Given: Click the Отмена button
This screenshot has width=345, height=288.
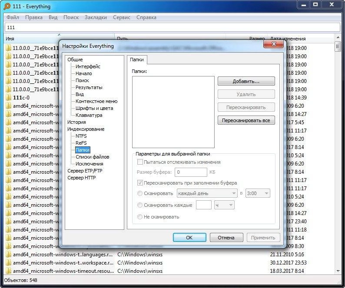Looking at the screenshot, I should [x=226, y=238].
